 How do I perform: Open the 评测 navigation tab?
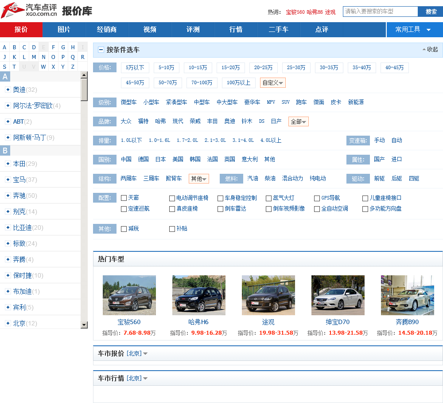[x=193, y=29]
